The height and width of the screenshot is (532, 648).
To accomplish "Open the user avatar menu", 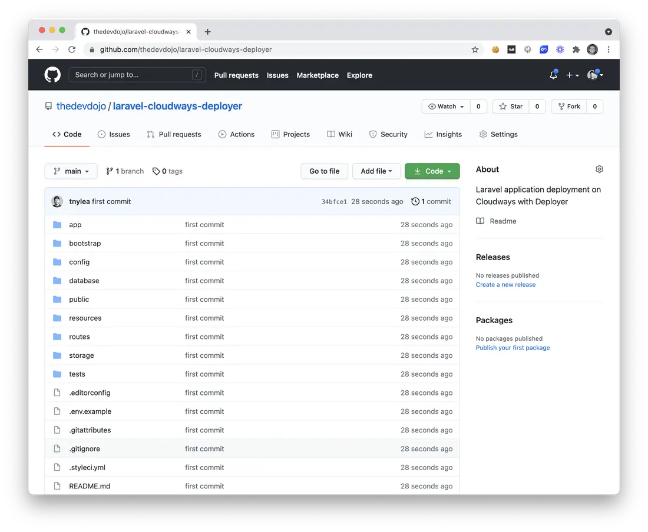I will click(x=595, y=75).
